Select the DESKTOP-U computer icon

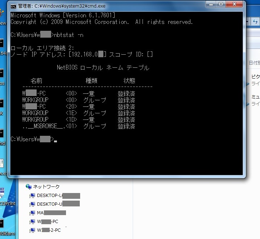[32, 204]
